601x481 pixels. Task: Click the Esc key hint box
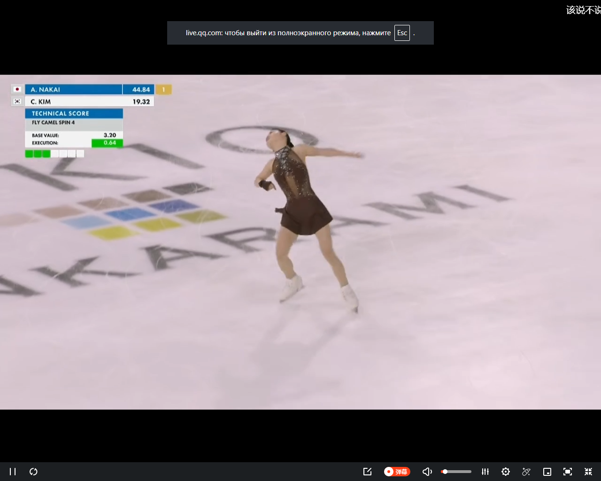click(402, 33)
